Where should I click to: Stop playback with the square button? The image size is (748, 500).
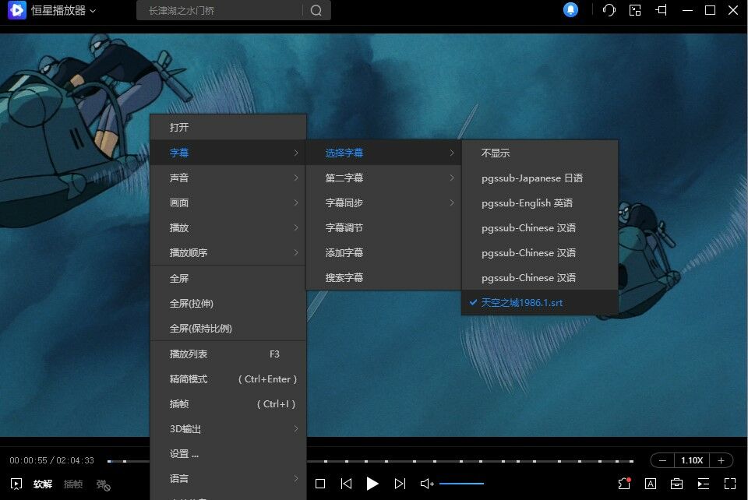tap(320, 484)
